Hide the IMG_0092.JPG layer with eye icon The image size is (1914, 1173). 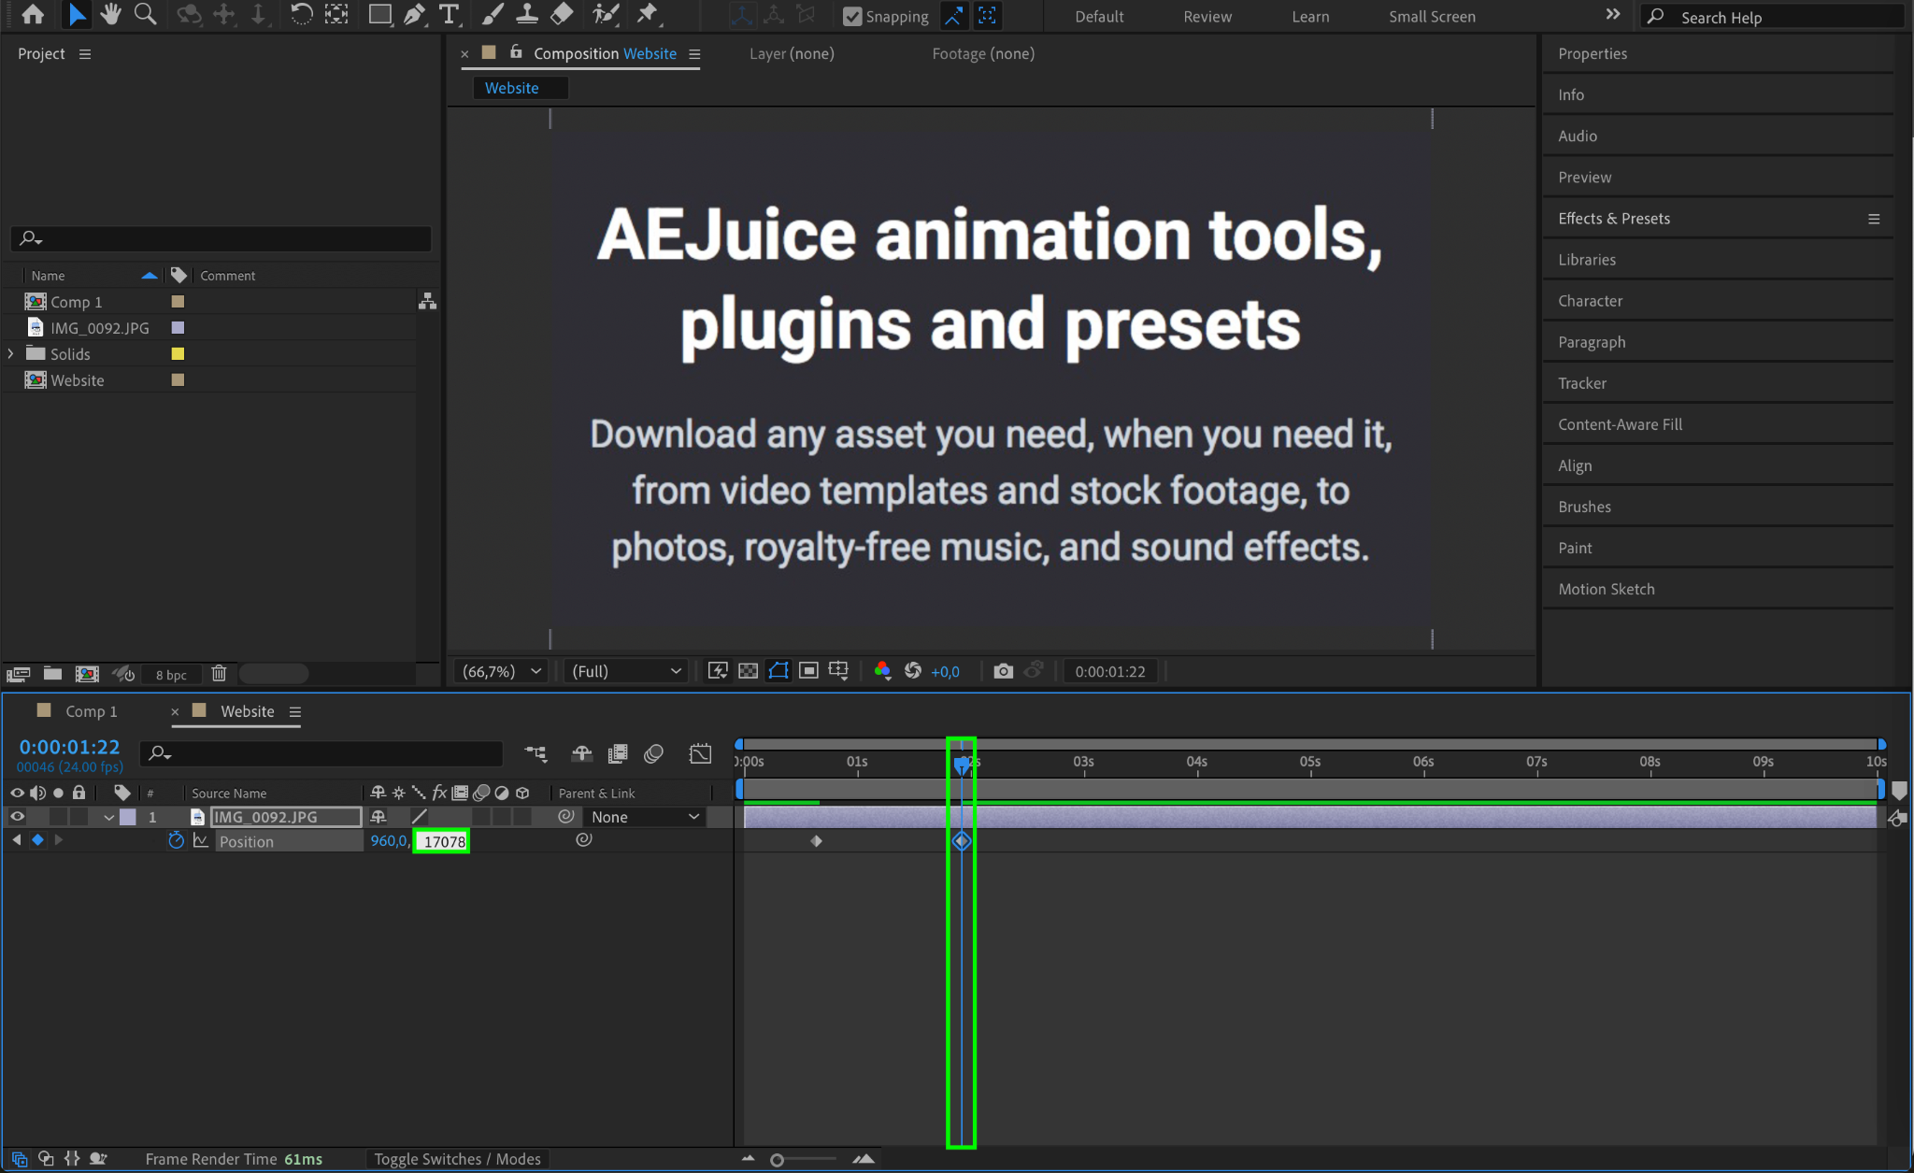17,817
